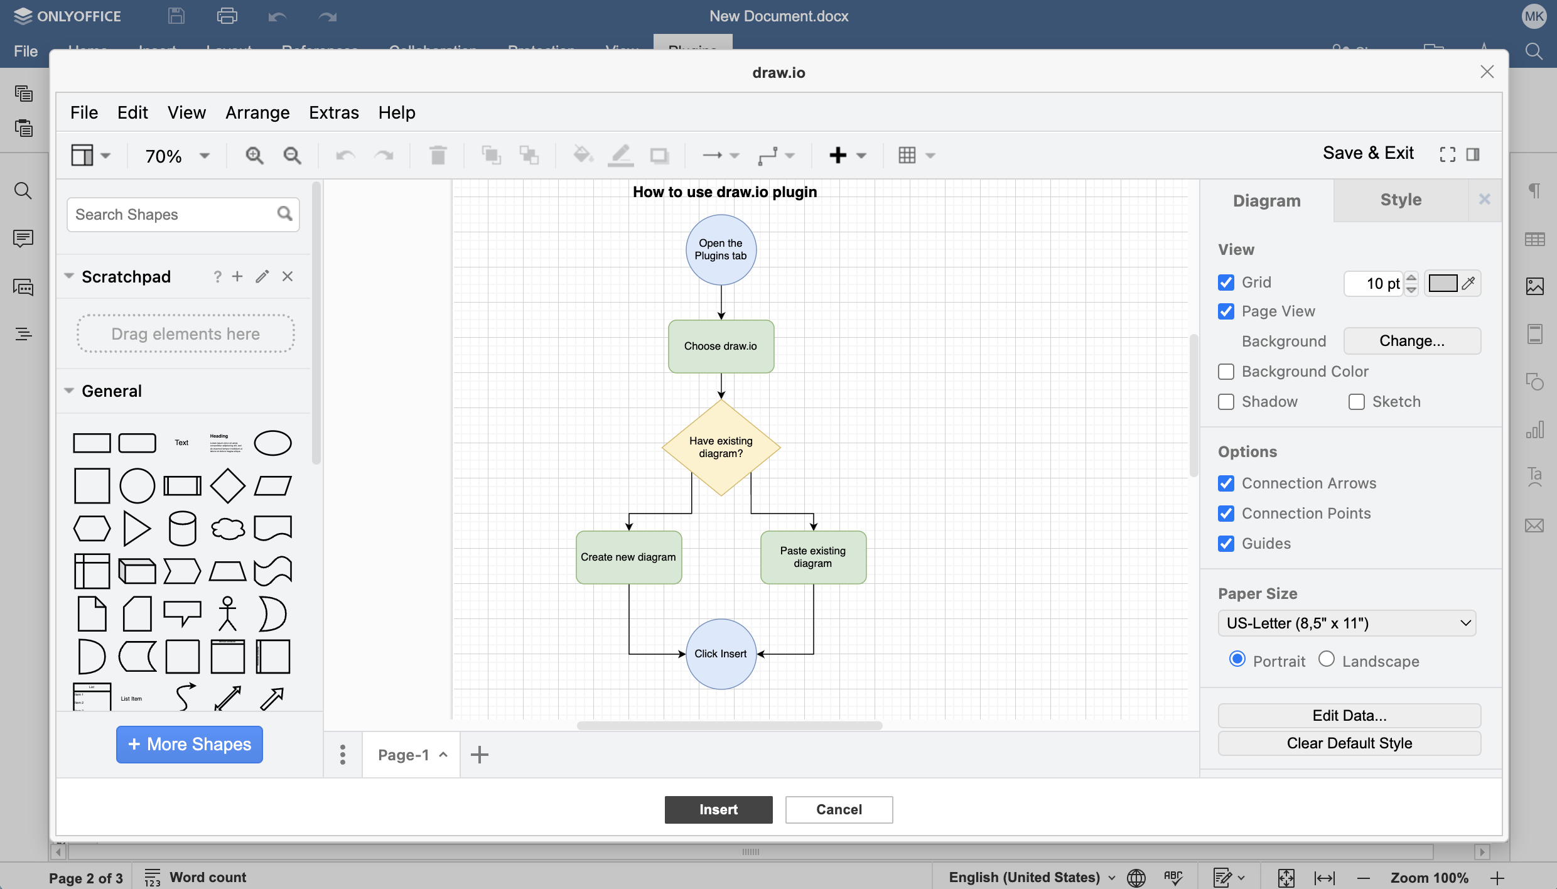Image resolution: width=1557 pixels, height=889 pixels.
Task: Select the cylinder shape in General
Action: [182, 529]
